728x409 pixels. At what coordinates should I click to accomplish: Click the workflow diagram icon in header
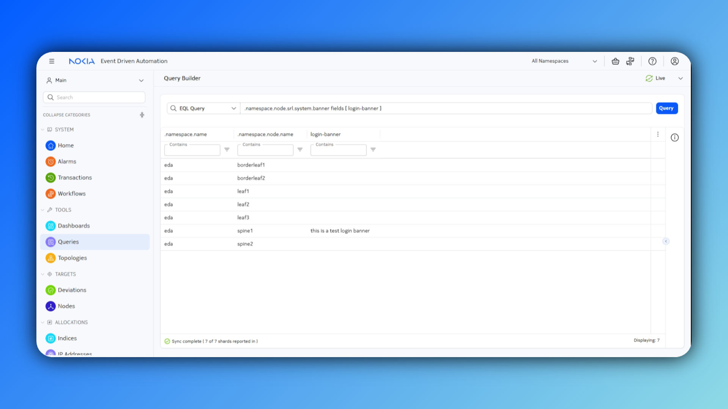tap(630, 61)
